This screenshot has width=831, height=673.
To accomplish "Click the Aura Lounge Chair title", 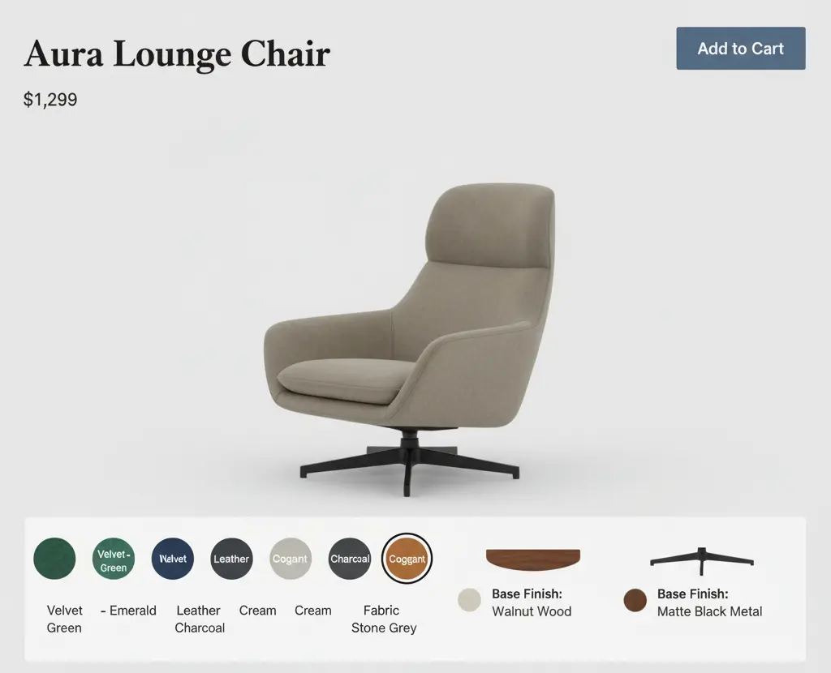I will tap(177, 54).
